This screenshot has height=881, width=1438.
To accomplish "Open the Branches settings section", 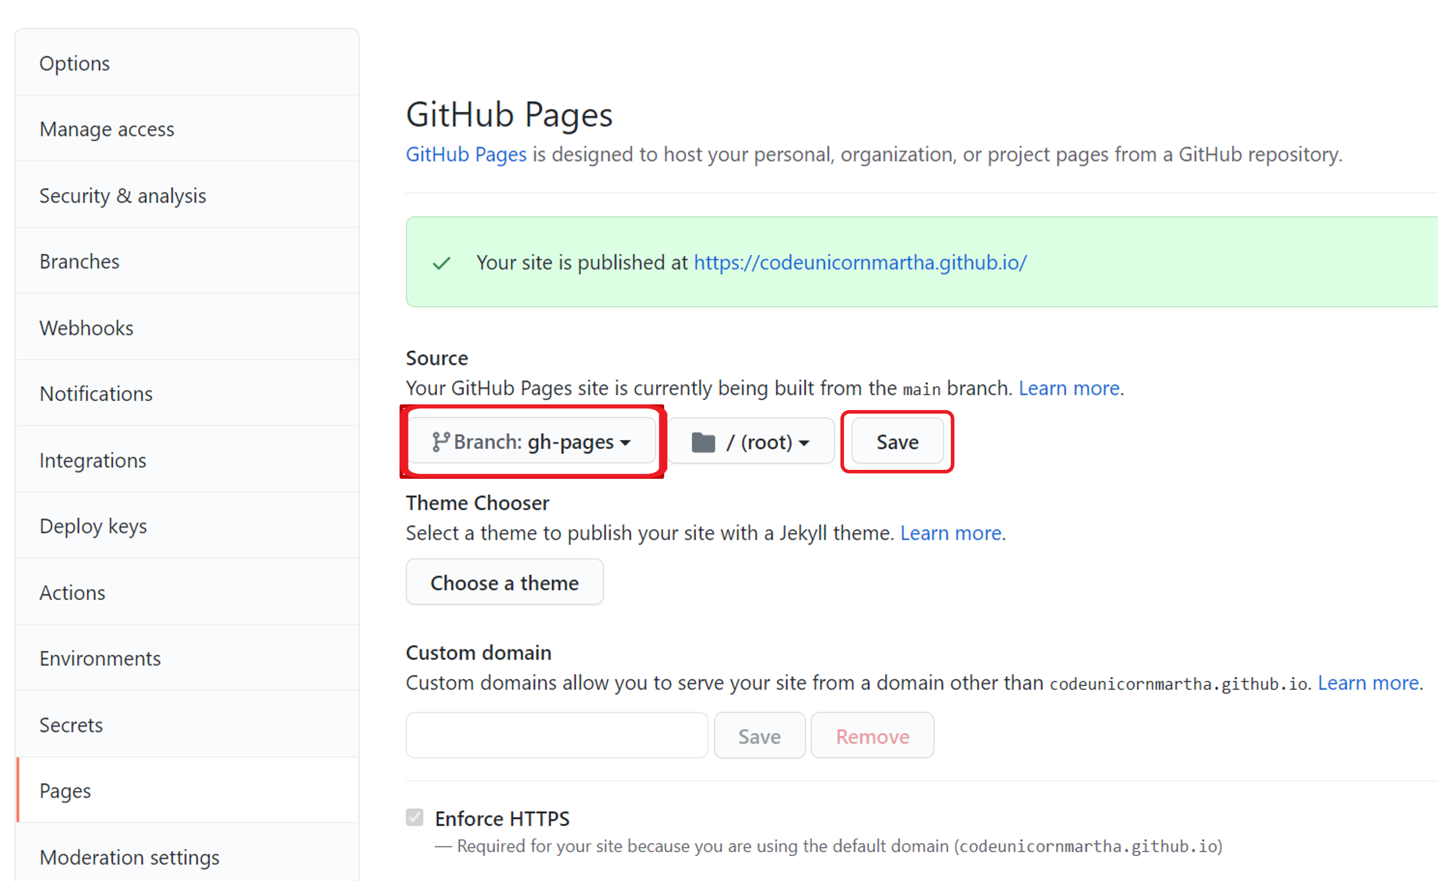I will click(x=79, y=261).
